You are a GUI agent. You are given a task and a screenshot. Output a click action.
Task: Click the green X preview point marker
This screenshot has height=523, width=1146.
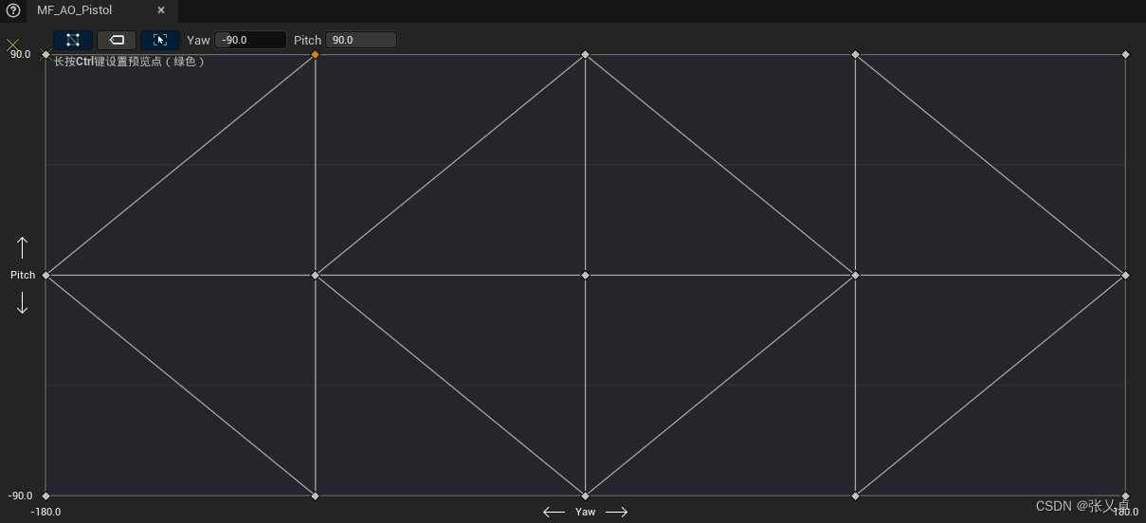(13, 45)
